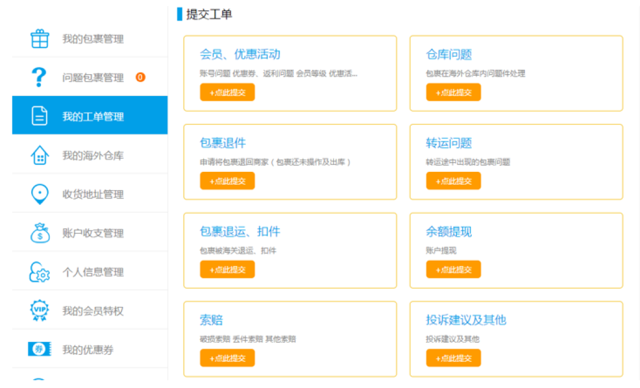
Task: Open 我的会员特权 in the sidebar
Action: (90, 310)
